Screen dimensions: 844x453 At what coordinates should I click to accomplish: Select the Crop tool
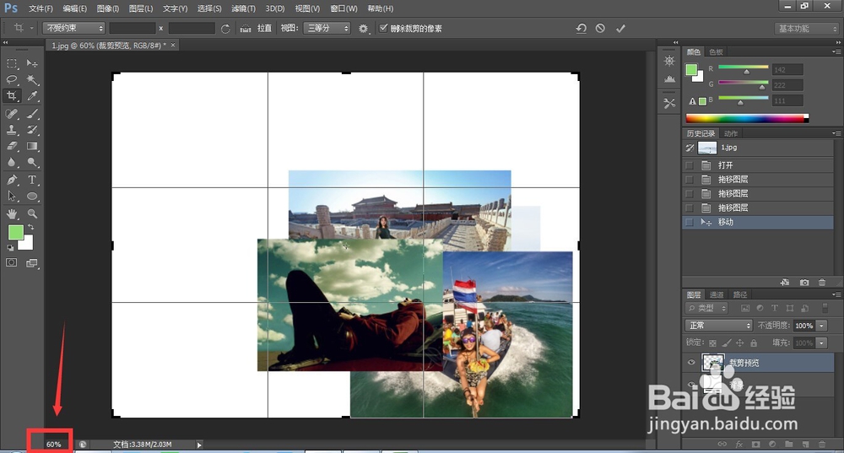point(12,96)
